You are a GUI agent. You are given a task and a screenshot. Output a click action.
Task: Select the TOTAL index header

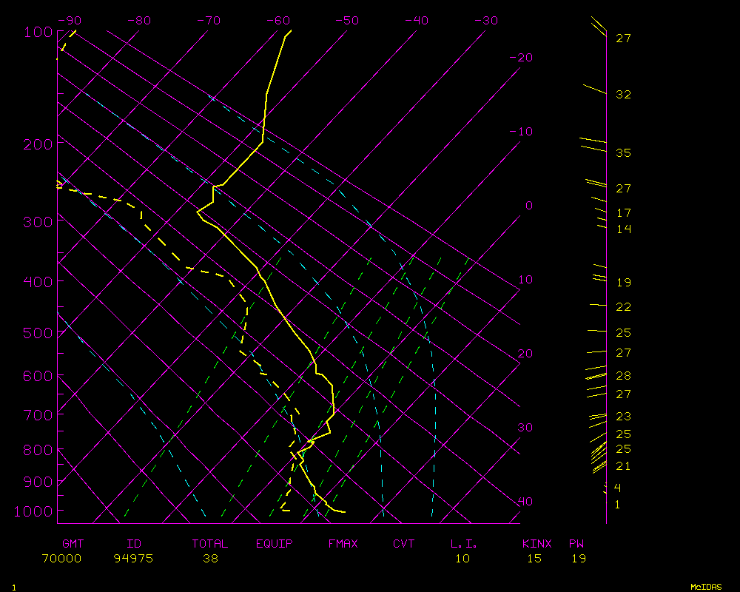210,544
